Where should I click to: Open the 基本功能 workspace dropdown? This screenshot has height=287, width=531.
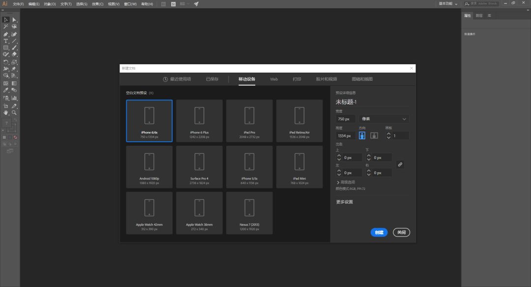[448, 4]
